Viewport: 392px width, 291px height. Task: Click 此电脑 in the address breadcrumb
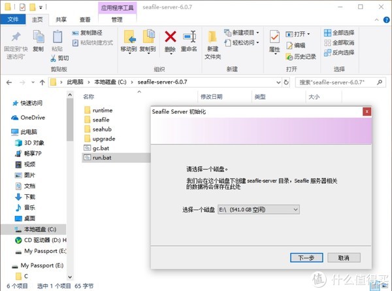tap(75, 82)
